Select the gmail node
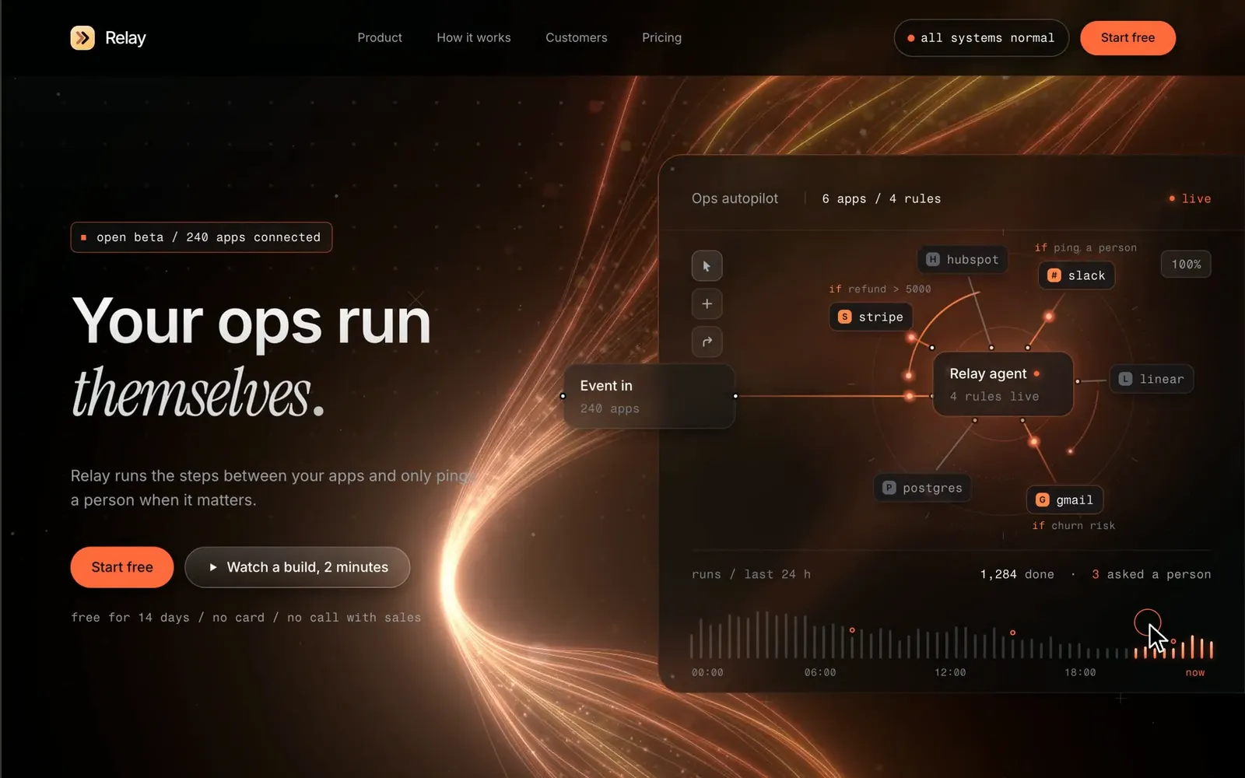This screenshot has height=778, width=1245. 1064,499
